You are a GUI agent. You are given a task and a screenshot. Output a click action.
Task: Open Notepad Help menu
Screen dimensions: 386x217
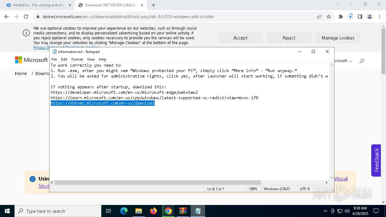coord(103,59)
